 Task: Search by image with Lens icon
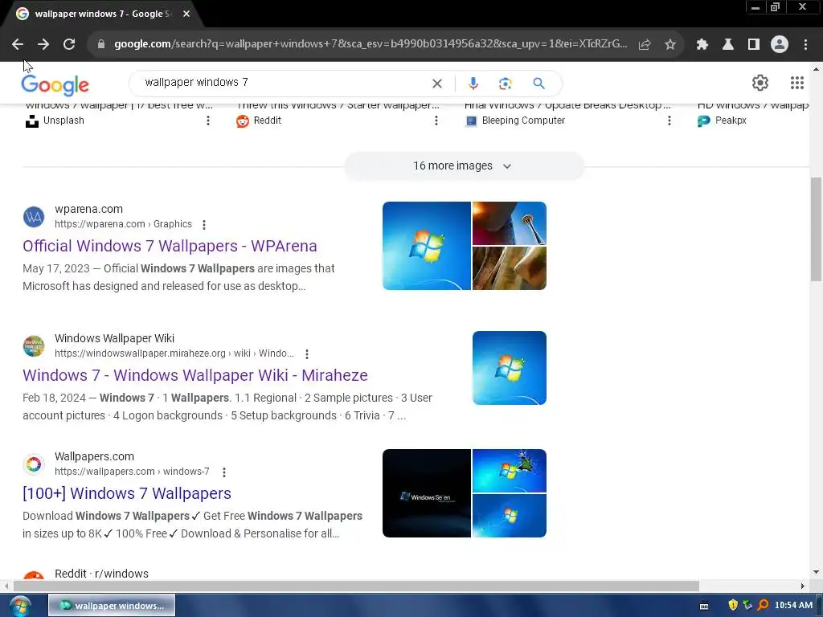tap(505, 84)
